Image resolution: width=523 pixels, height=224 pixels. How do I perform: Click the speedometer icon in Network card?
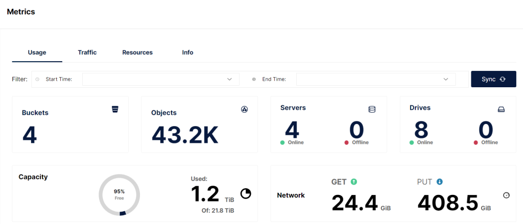coord(506,195)
